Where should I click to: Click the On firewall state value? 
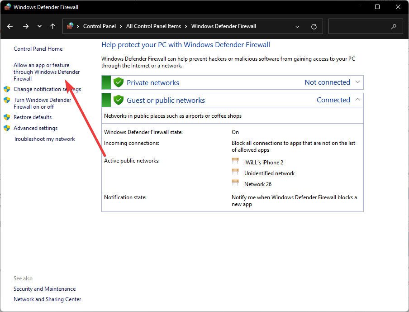tap(235, 132)
